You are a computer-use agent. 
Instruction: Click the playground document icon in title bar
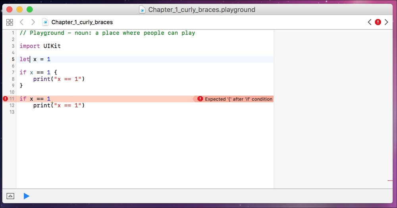coord(142,10)
